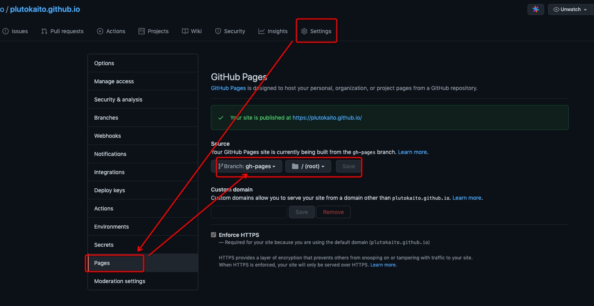Click Save button for custom domain
The height and width of the screenshot is (306, 594).
[x=302, y=212]
